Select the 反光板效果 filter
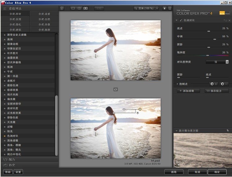 [28, 113]
